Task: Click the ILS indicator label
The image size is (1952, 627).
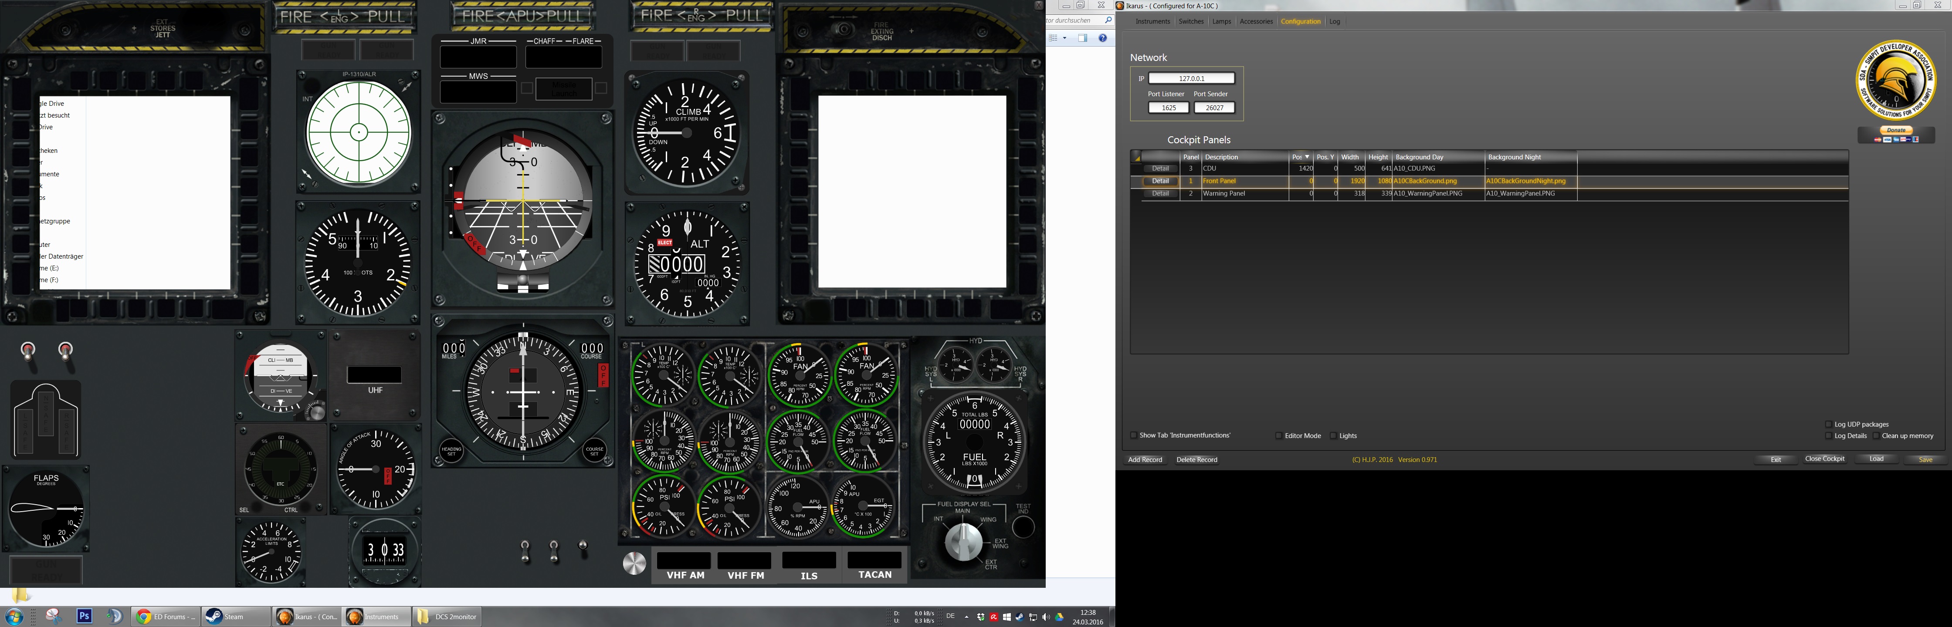Action: [809, 576]
